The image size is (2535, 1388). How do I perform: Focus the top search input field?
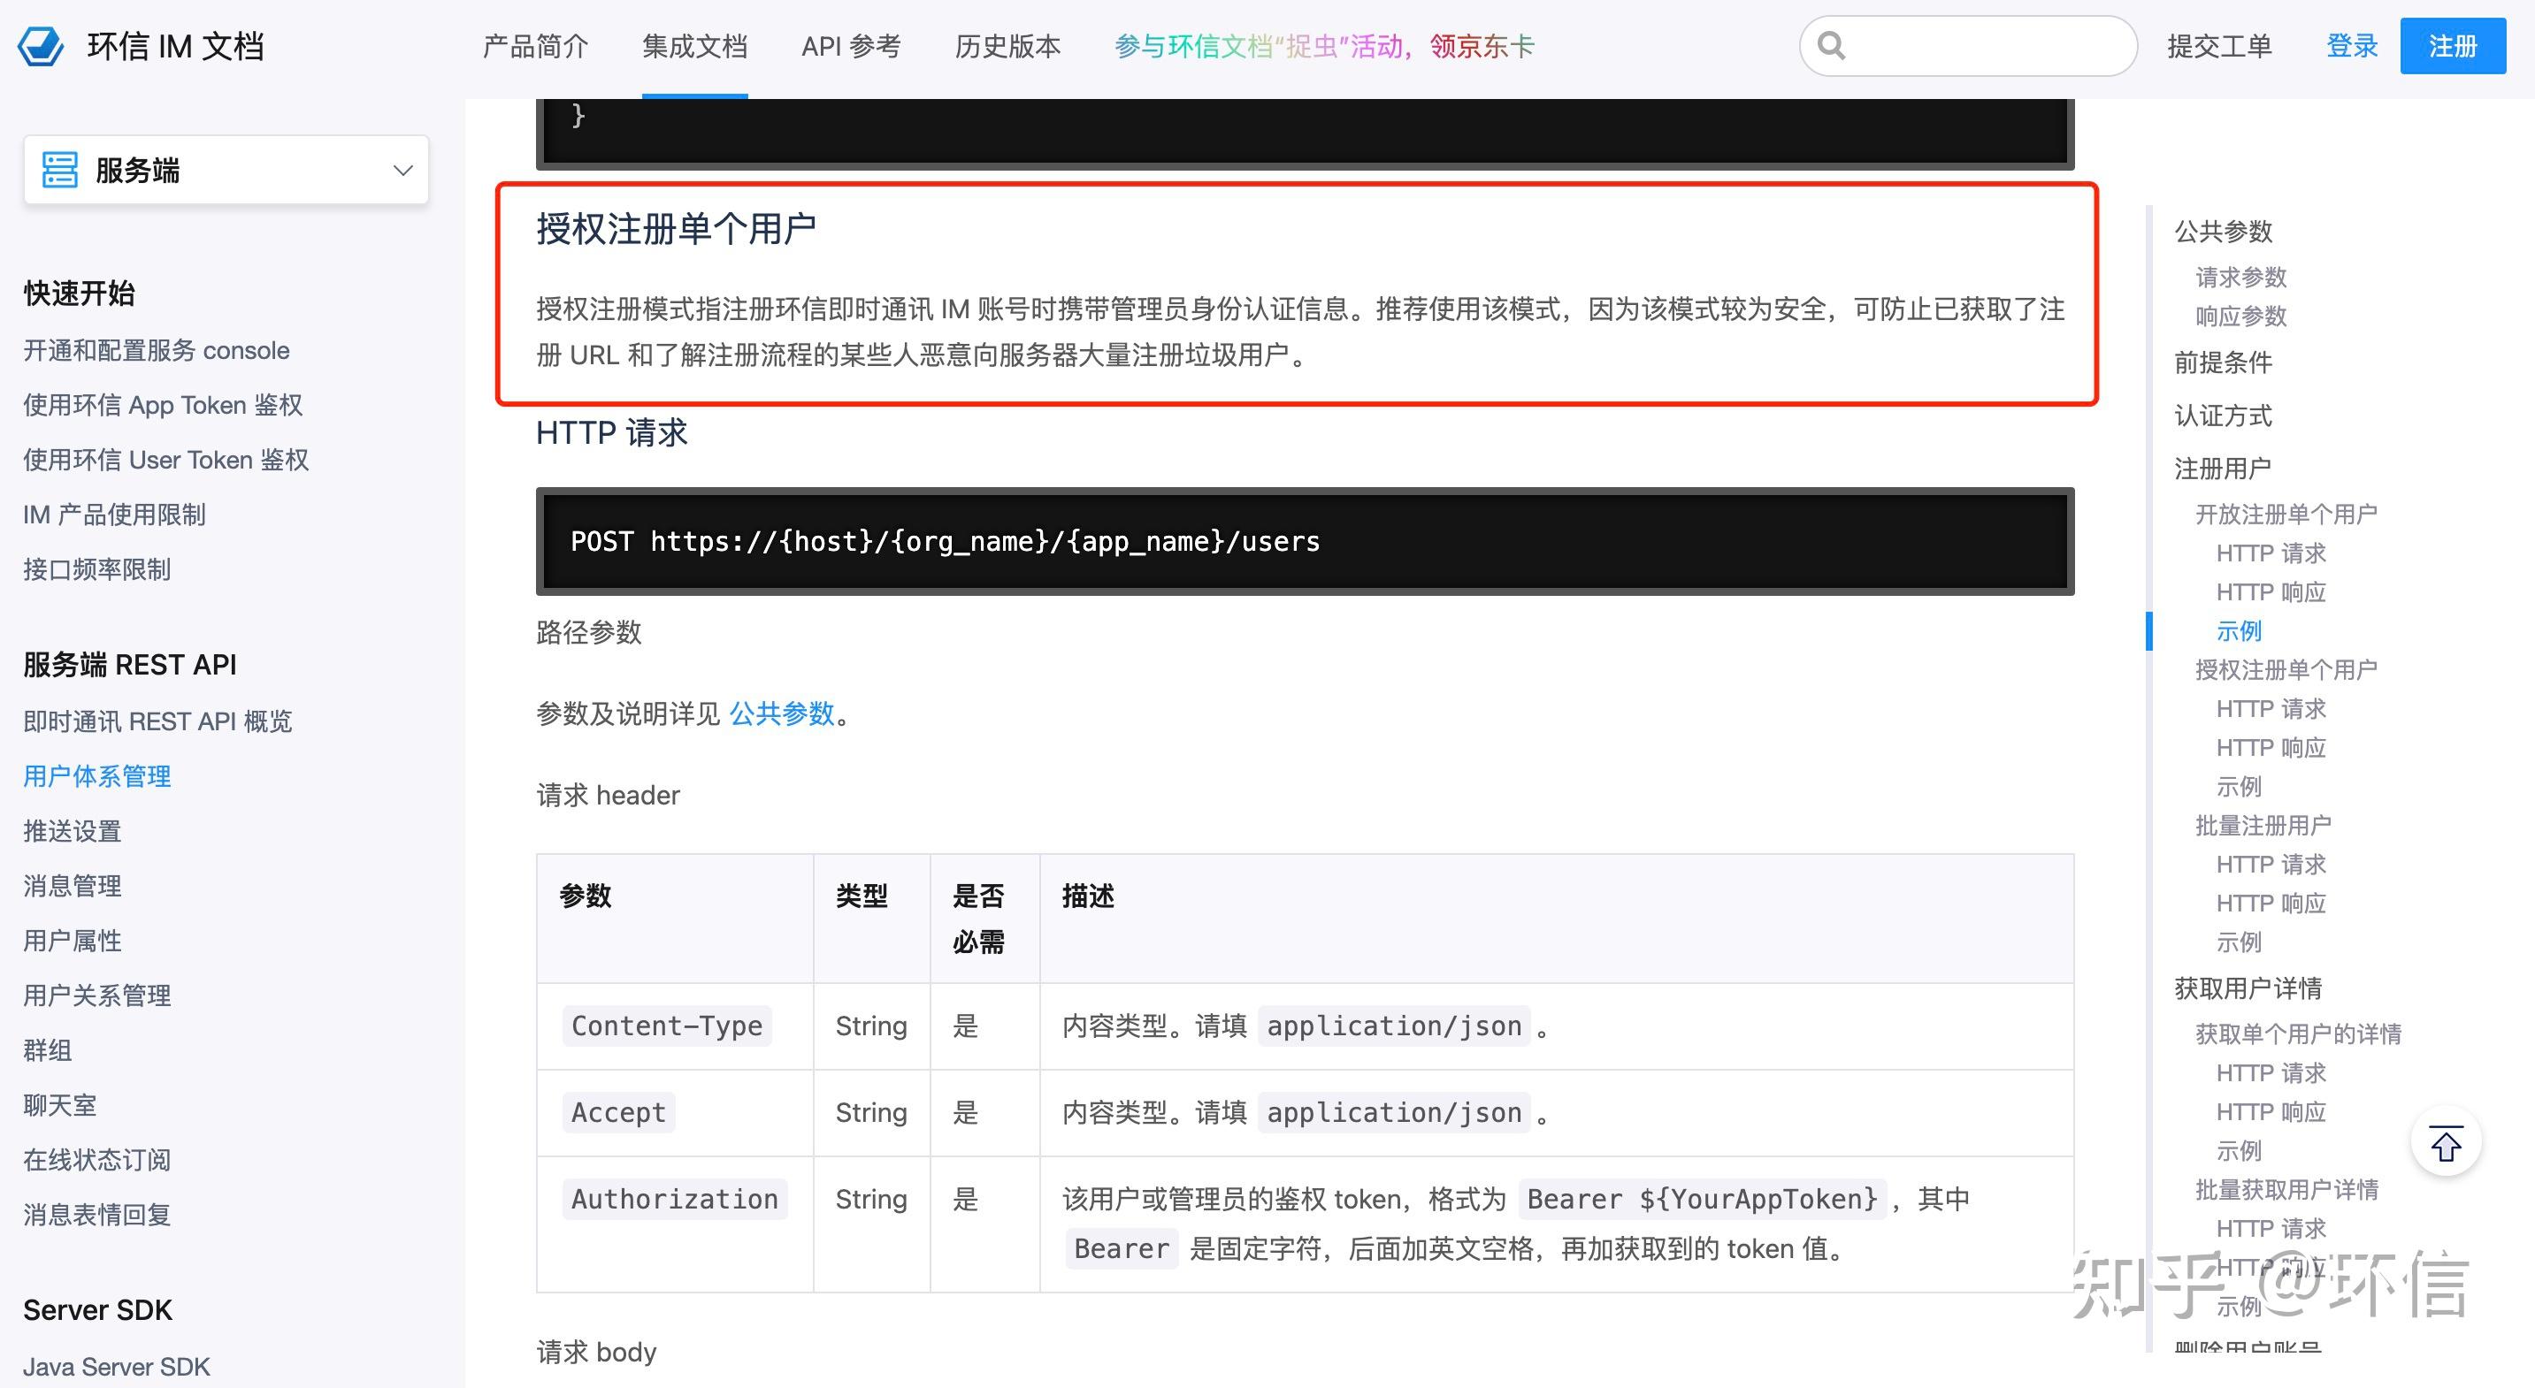pyautogui.click(x=1968, y=45)
